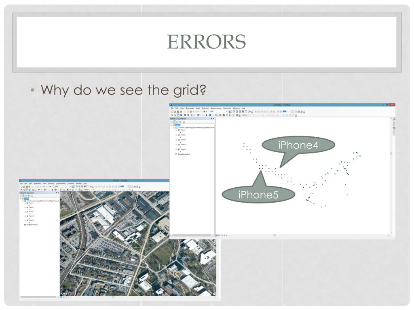Uncheck Team10 layer in dot-map window
Screen dimensions: 414x310
179,145
